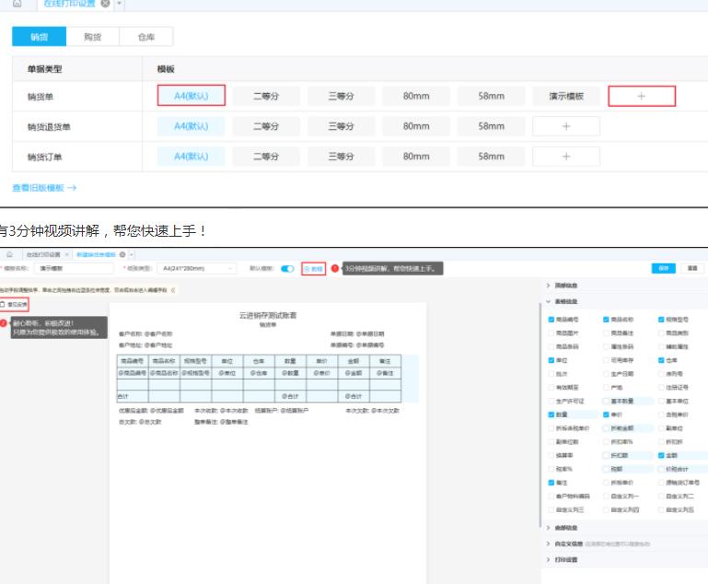Open the A4(默认) template in 销货订单 row
The width and height of the screenshot is (708, 584).
click(192, 157)
